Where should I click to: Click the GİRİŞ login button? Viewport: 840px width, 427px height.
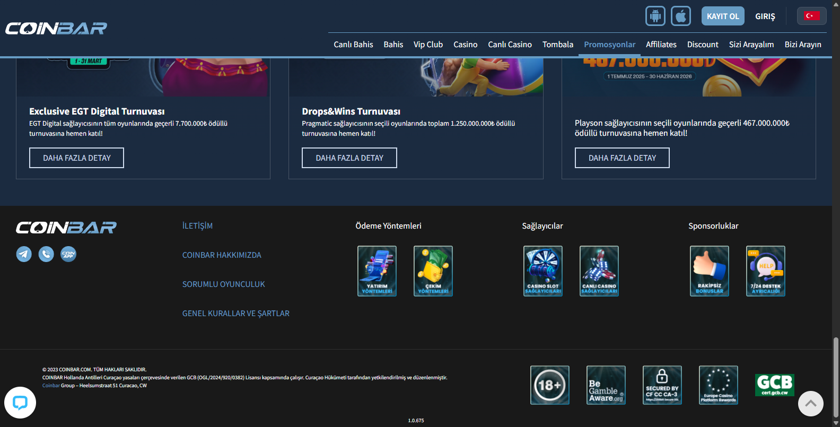[765, 16]
